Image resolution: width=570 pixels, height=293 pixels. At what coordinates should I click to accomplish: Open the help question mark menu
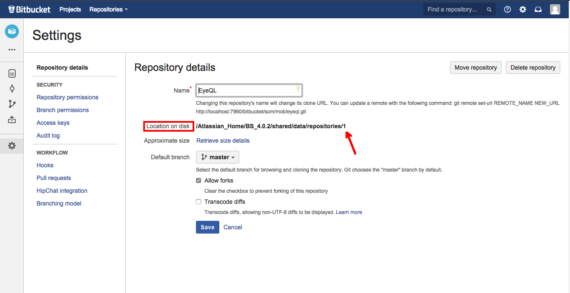click(507, 9)
